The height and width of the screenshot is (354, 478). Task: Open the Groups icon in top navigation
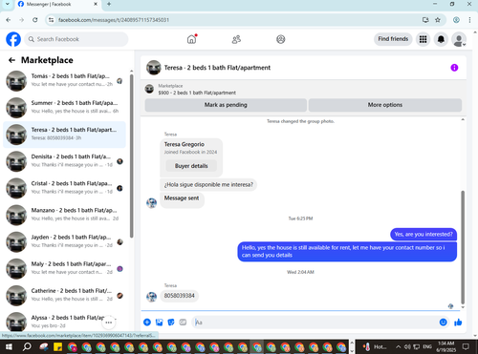click(281, 39)
